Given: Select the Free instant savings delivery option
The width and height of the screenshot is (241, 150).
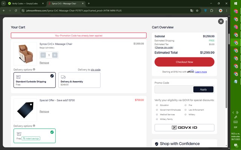Looking at the screenshot, I should (x=35, y=136).
